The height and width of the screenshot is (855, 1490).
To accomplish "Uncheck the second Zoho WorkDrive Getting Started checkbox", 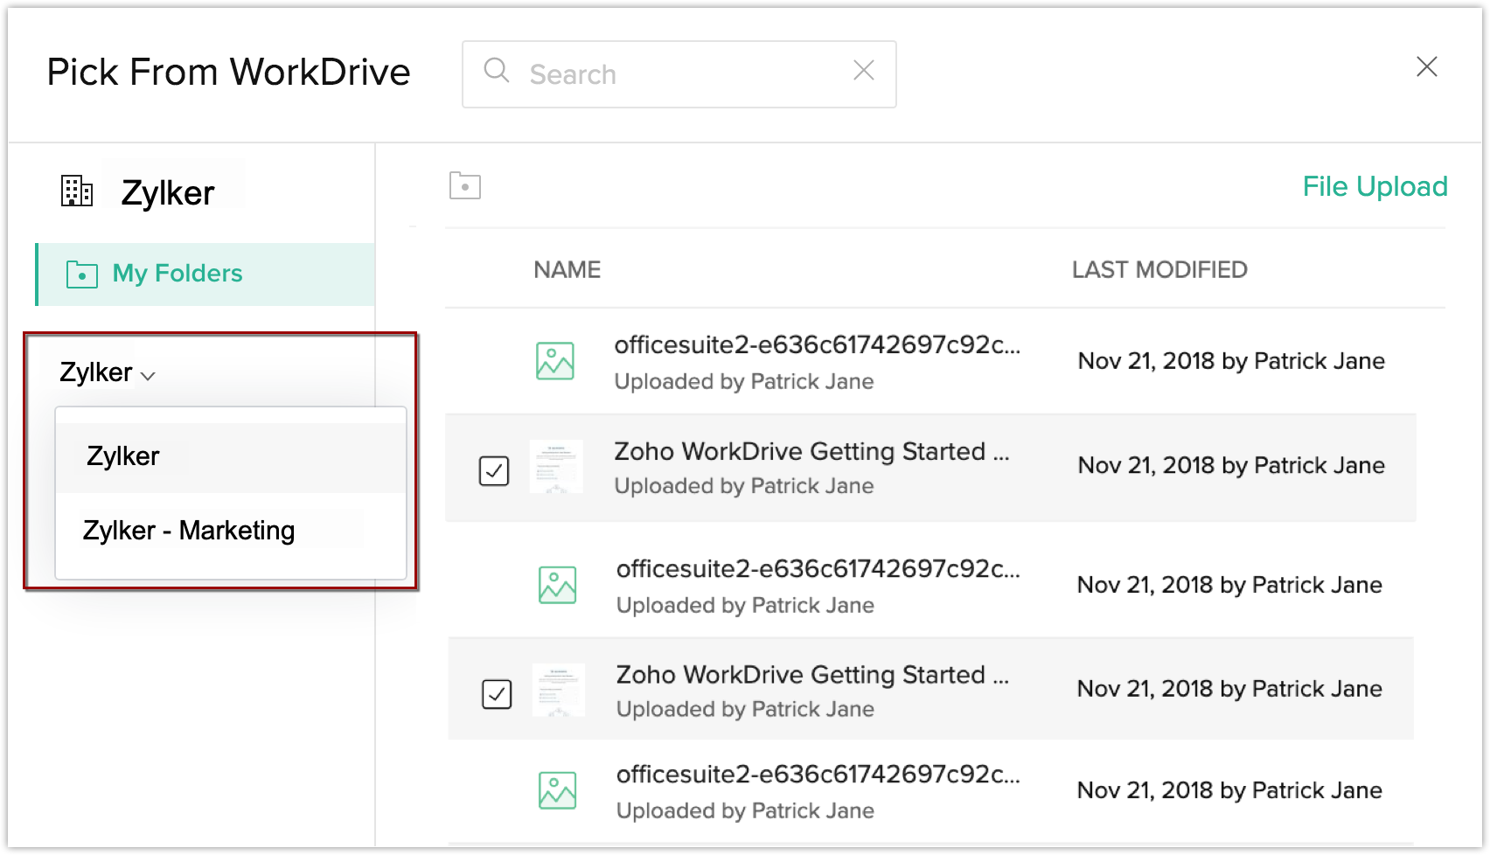I will 497,694.
